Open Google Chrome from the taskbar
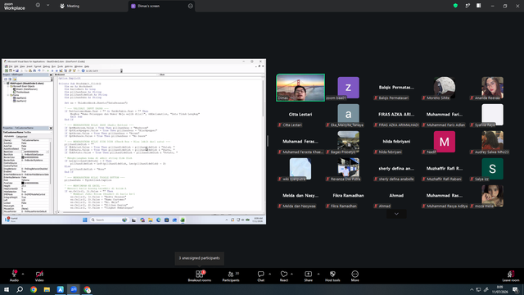This screenshot has height=295, width=524. click(x=34, y=289)
